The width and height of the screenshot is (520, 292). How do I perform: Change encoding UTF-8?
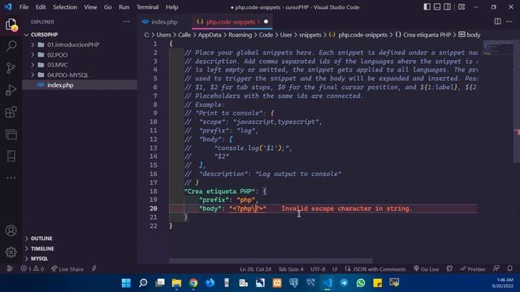318,268
